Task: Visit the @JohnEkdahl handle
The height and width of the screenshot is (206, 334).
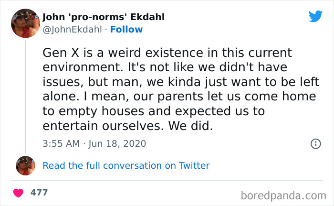Action: [72, 29]
